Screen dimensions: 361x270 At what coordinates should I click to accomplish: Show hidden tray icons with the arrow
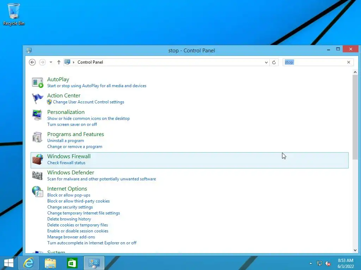click(x=311, y=263)
